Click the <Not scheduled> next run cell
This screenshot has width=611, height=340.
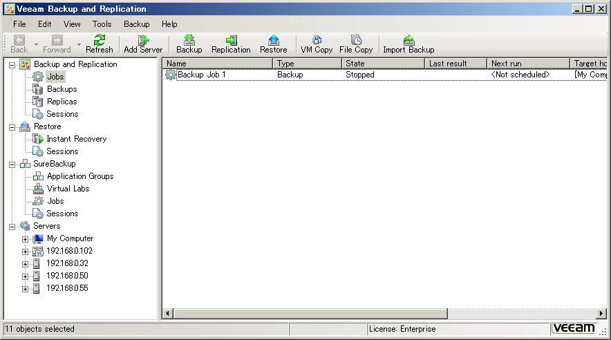(x=520, y=75)
